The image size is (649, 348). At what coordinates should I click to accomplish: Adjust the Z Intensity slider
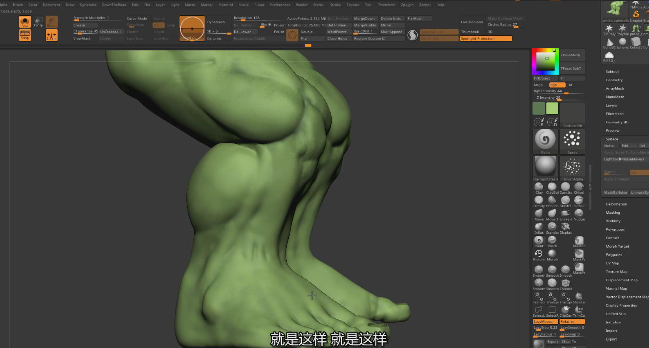click(x=559, y=98)
